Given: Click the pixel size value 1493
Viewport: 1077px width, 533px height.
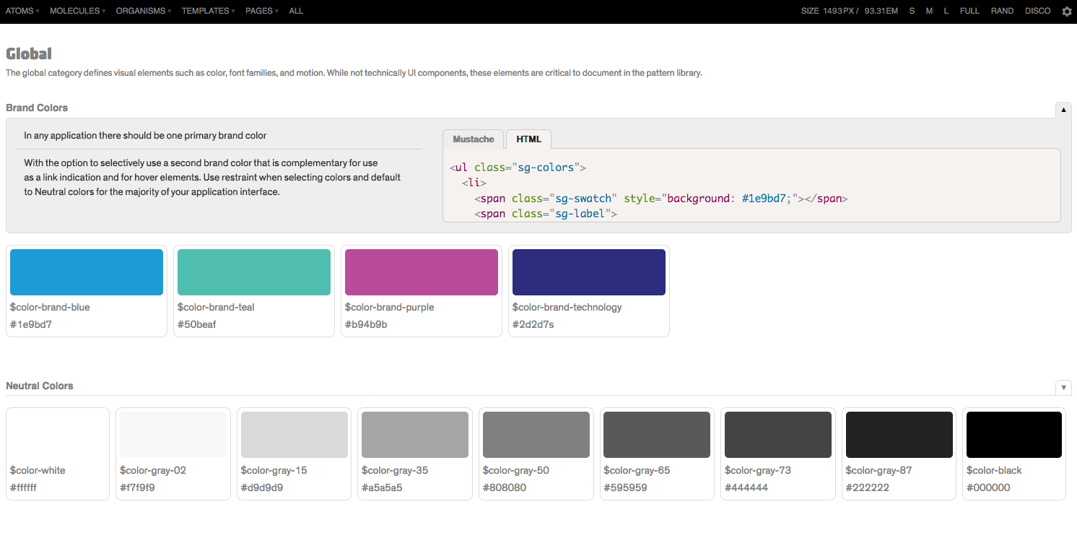Looking at the screenshot, I should (833, 11).
